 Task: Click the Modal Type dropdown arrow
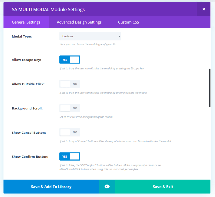tap(119, 36)
